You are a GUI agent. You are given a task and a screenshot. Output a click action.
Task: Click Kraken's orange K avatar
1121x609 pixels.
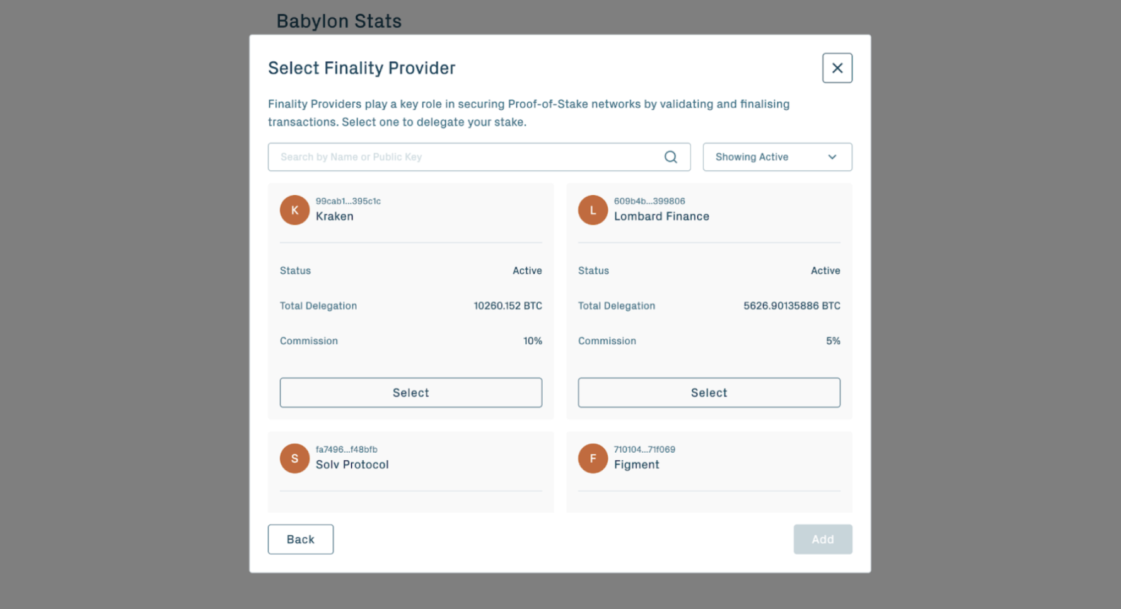click(x=294, y=210)
